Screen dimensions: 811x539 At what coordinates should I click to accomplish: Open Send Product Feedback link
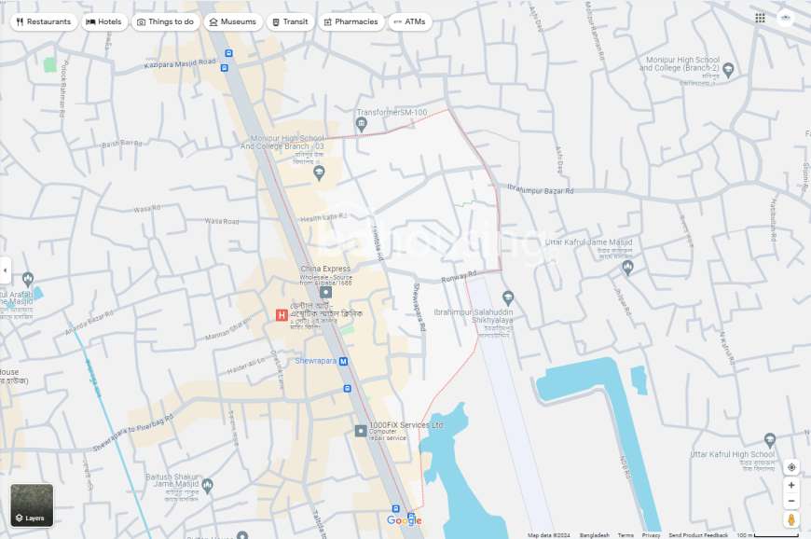pos(697,535)
